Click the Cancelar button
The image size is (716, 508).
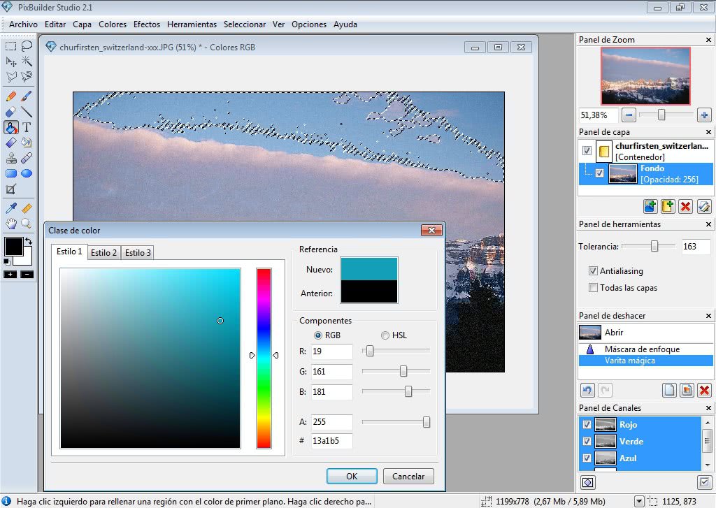(408, 476)
